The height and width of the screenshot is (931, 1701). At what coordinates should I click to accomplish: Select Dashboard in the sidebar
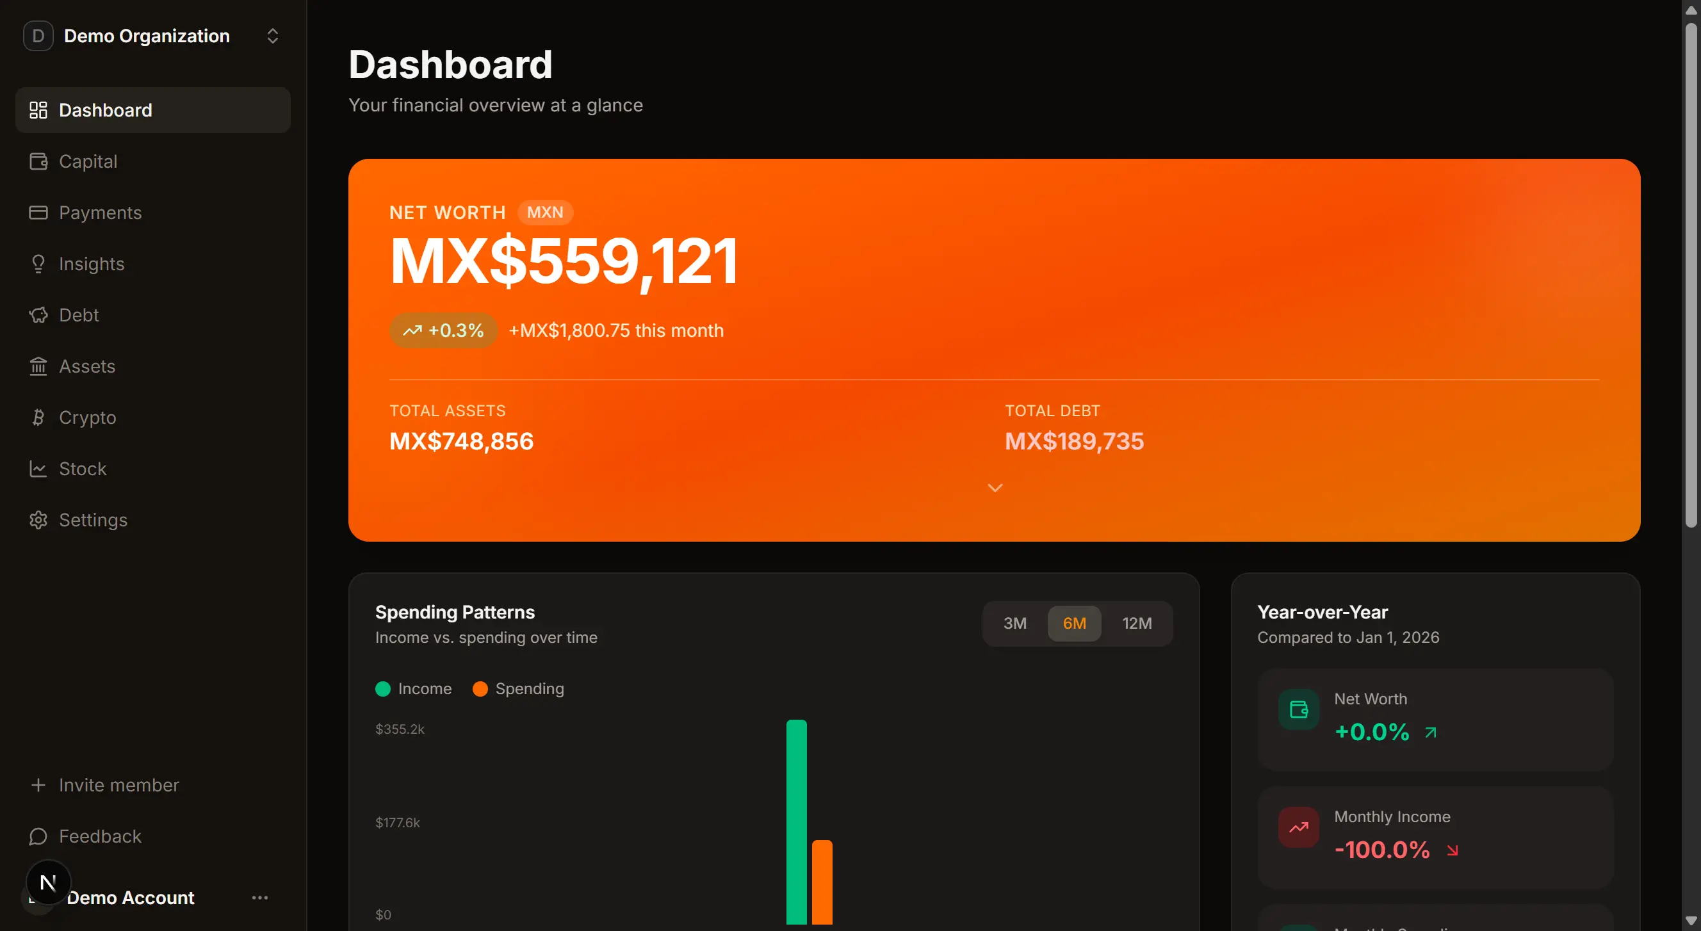[152, 110]
